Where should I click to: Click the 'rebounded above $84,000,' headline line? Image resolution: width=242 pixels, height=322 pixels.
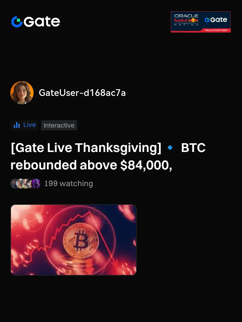tap(91, 165)
